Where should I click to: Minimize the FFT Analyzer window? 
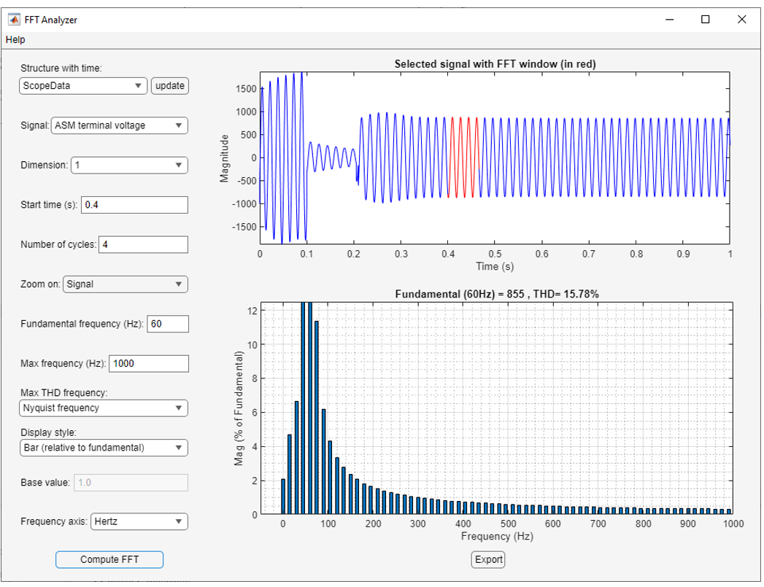point(668,20)
